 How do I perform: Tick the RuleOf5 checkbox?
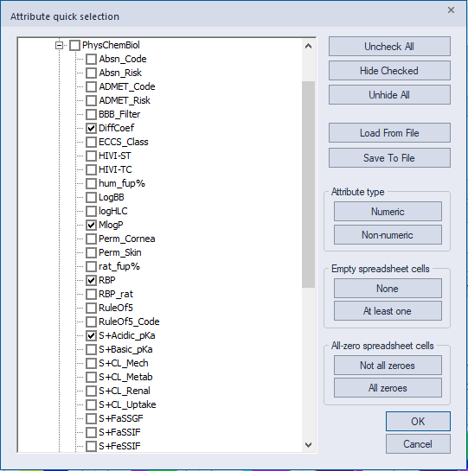[91, 308]
